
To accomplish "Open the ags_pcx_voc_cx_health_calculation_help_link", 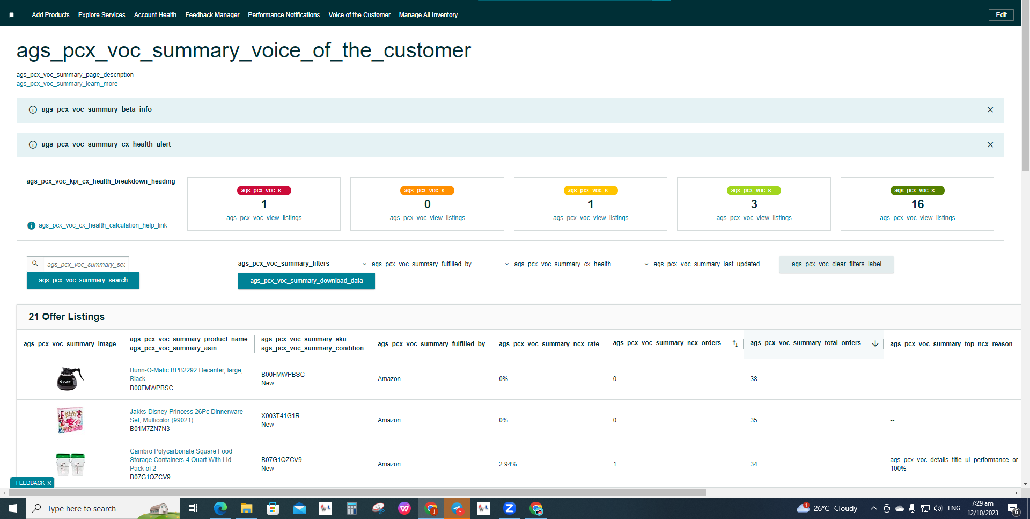I will (x=103, y=225).
